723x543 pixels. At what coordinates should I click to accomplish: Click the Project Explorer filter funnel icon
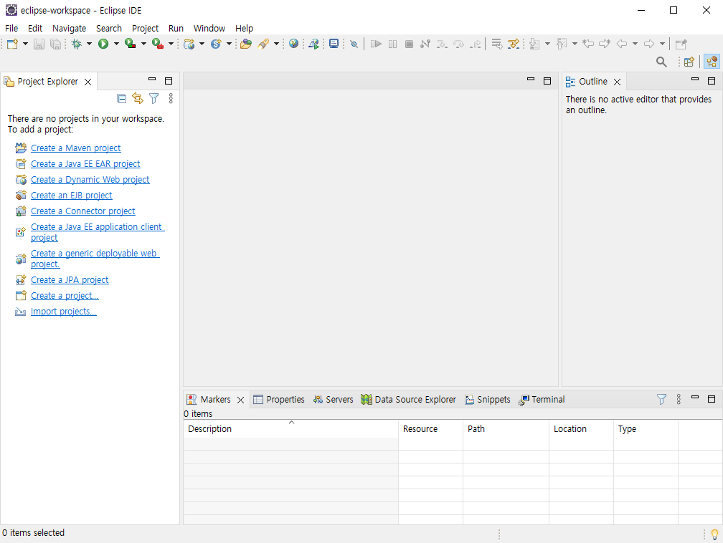[153, 98]
